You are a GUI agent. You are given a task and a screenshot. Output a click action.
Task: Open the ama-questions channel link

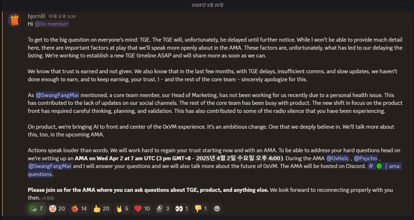click(385, 166)
